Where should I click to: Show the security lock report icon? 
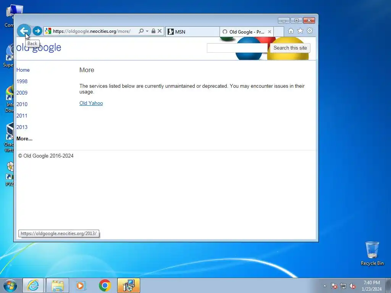click(153, 31)
